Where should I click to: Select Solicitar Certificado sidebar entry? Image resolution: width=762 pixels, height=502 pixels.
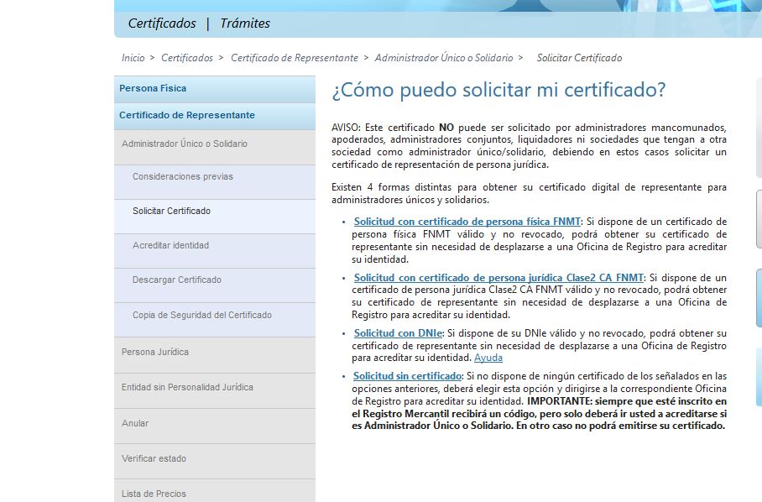click(171, 211)
